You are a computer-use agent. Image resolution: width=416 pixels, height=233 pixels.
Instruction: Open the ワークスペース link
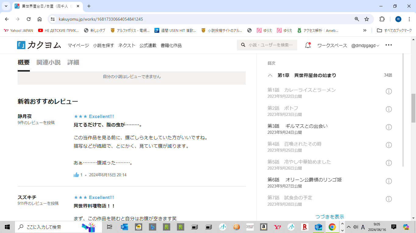coord(332,46)
